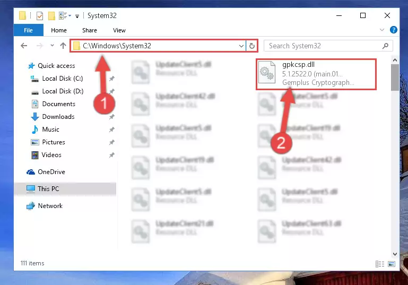Image resolution: width=408 pixels, height=285 pixels.
Task: Click the Music note icon
Action: click(35, 129)
